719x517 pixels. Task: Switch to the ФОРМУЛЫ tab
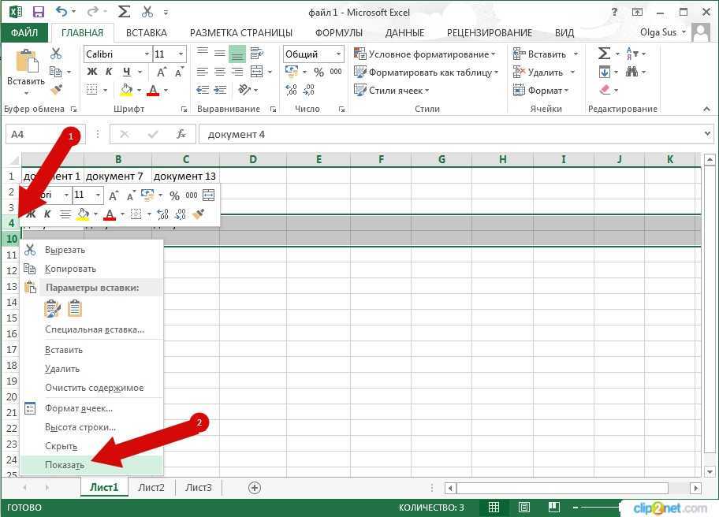(x=339, y=32)
